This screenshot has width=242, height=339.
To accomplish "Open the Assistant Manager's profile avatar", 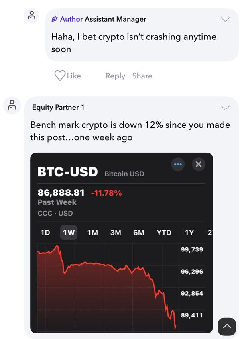I will pos(32,16).
